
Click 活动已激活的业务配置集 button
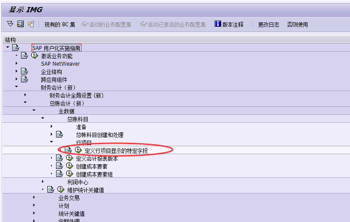(x=173, y=25)
